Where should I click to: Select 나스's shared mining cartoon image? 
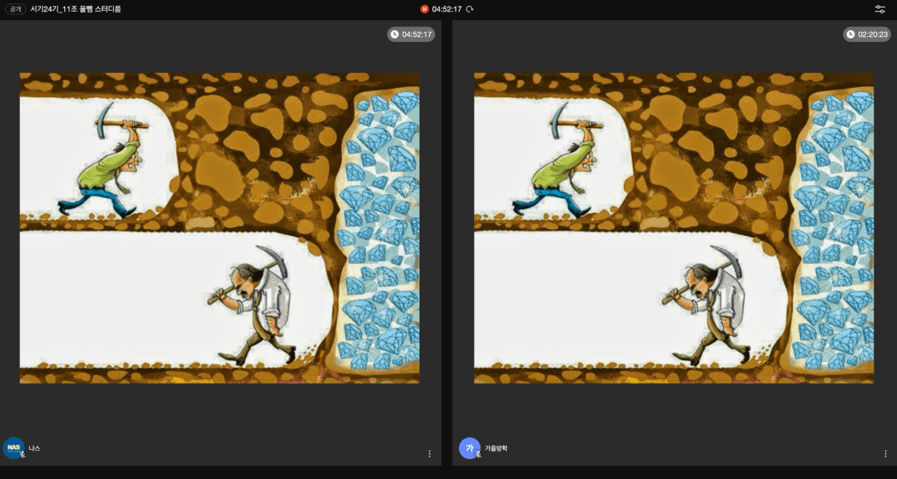(220, 227)
